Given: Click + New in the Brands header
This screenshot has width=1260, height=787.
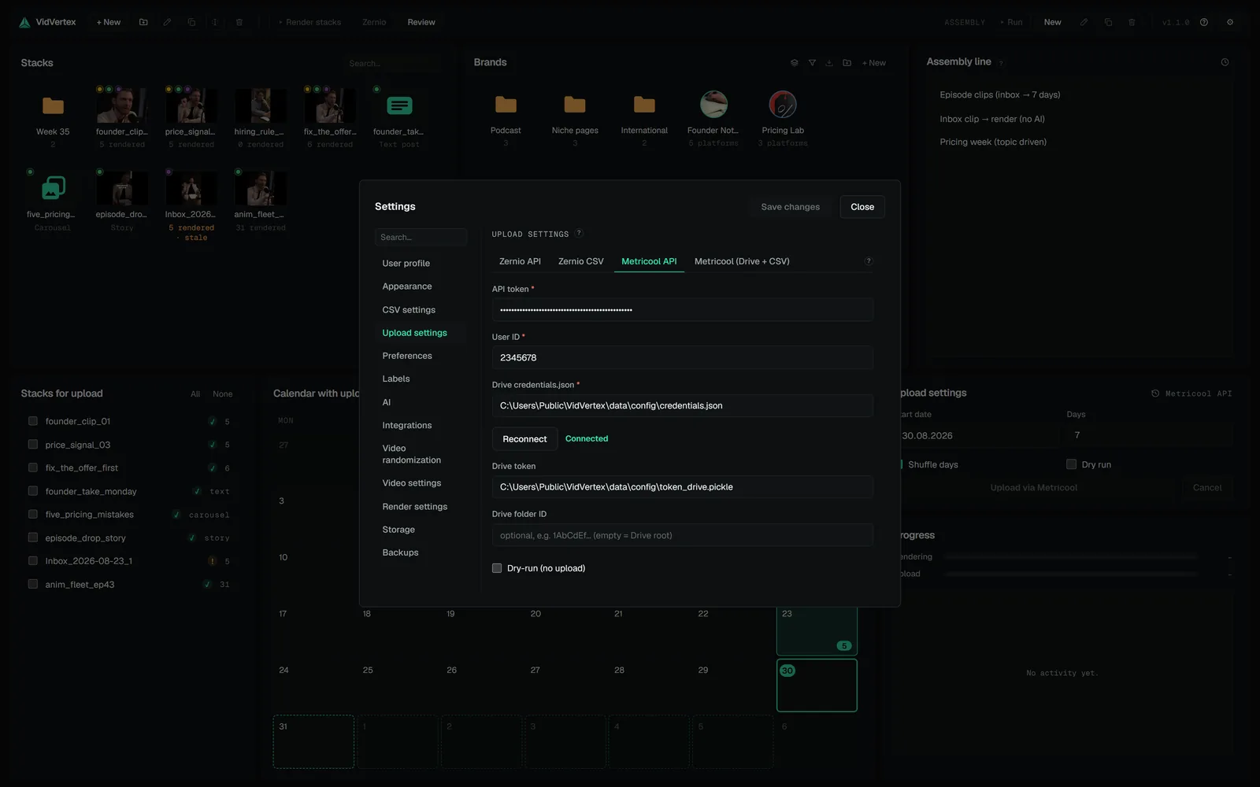Looking at the screenshot, I should pos(874,63).
